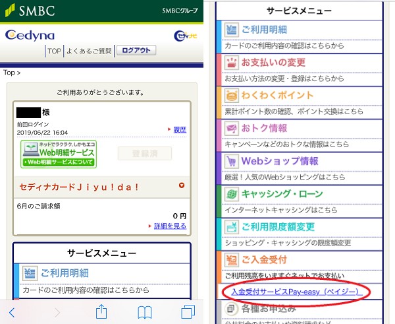Viewport: 395px width, 324px height.
Task: Open the Web明細サービス banner
Action: (59, 154)
